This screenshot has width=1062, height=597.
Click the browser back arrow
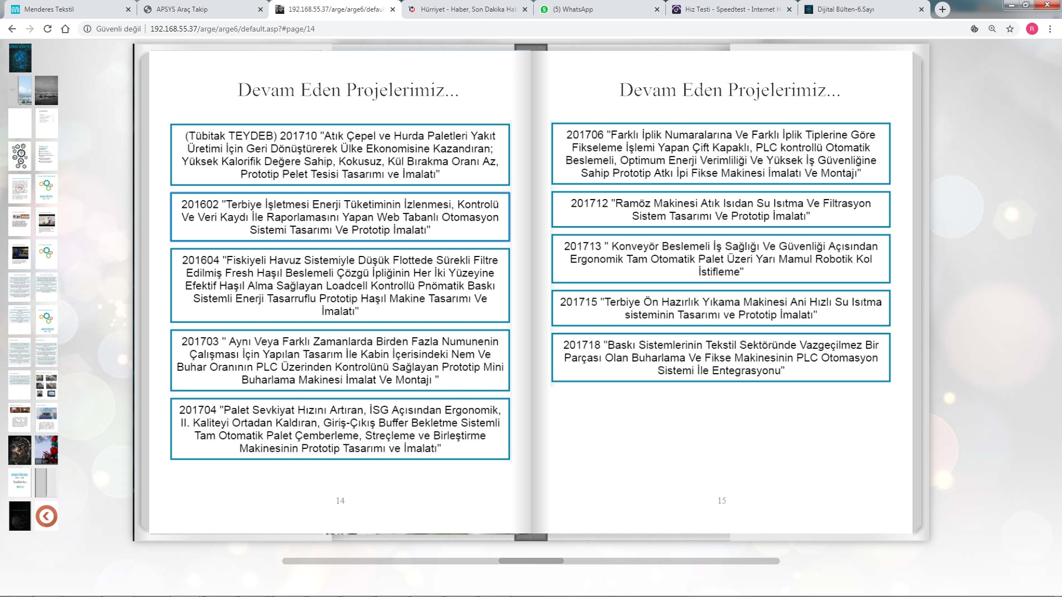click(x=12, y=29)
